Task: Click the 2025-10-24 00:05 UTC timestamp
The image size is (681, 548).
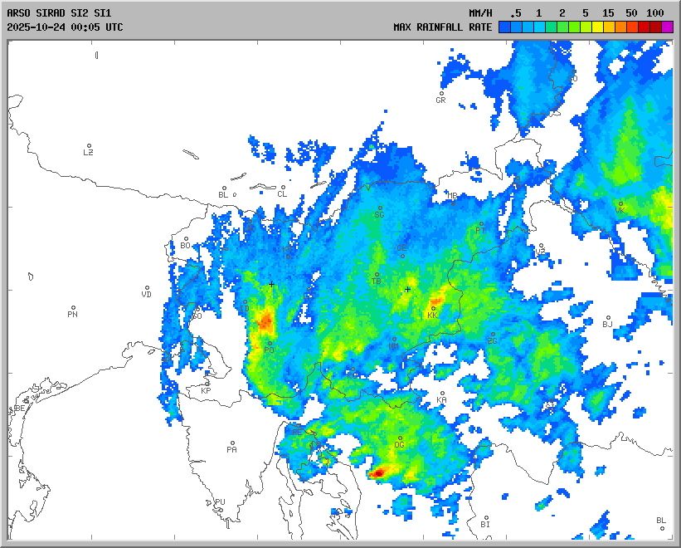Action: click(65, 27)
